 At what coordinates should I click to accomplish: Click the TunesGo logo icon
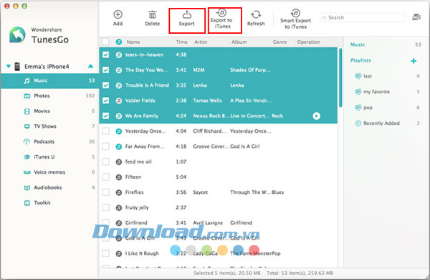pyautogui.click(x=17, y=35)
